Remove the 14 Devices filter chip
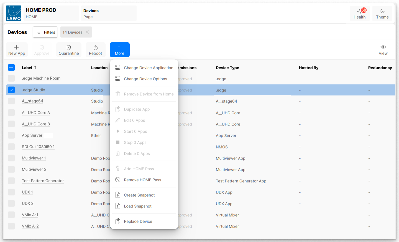399x242 pixels. [x=87, y=32]
